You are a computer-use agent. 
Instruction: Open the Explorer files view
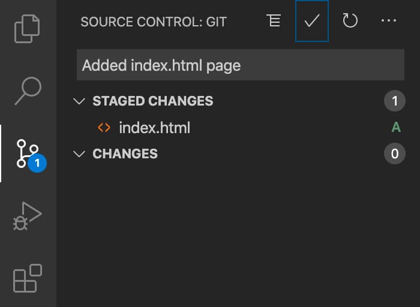(27, 29)
